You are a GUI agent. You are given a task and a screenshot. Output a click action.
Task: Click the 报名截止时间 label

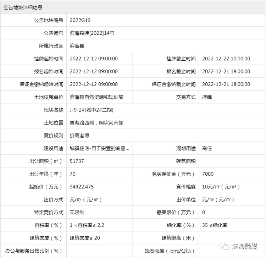click(x=181, y=71)
